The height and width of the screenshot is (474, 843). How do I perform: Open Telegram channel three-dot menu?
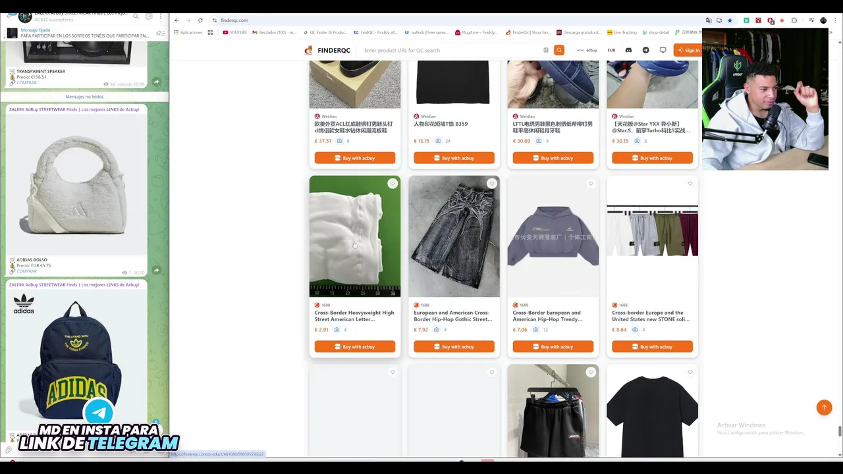(x=161, y=16)
